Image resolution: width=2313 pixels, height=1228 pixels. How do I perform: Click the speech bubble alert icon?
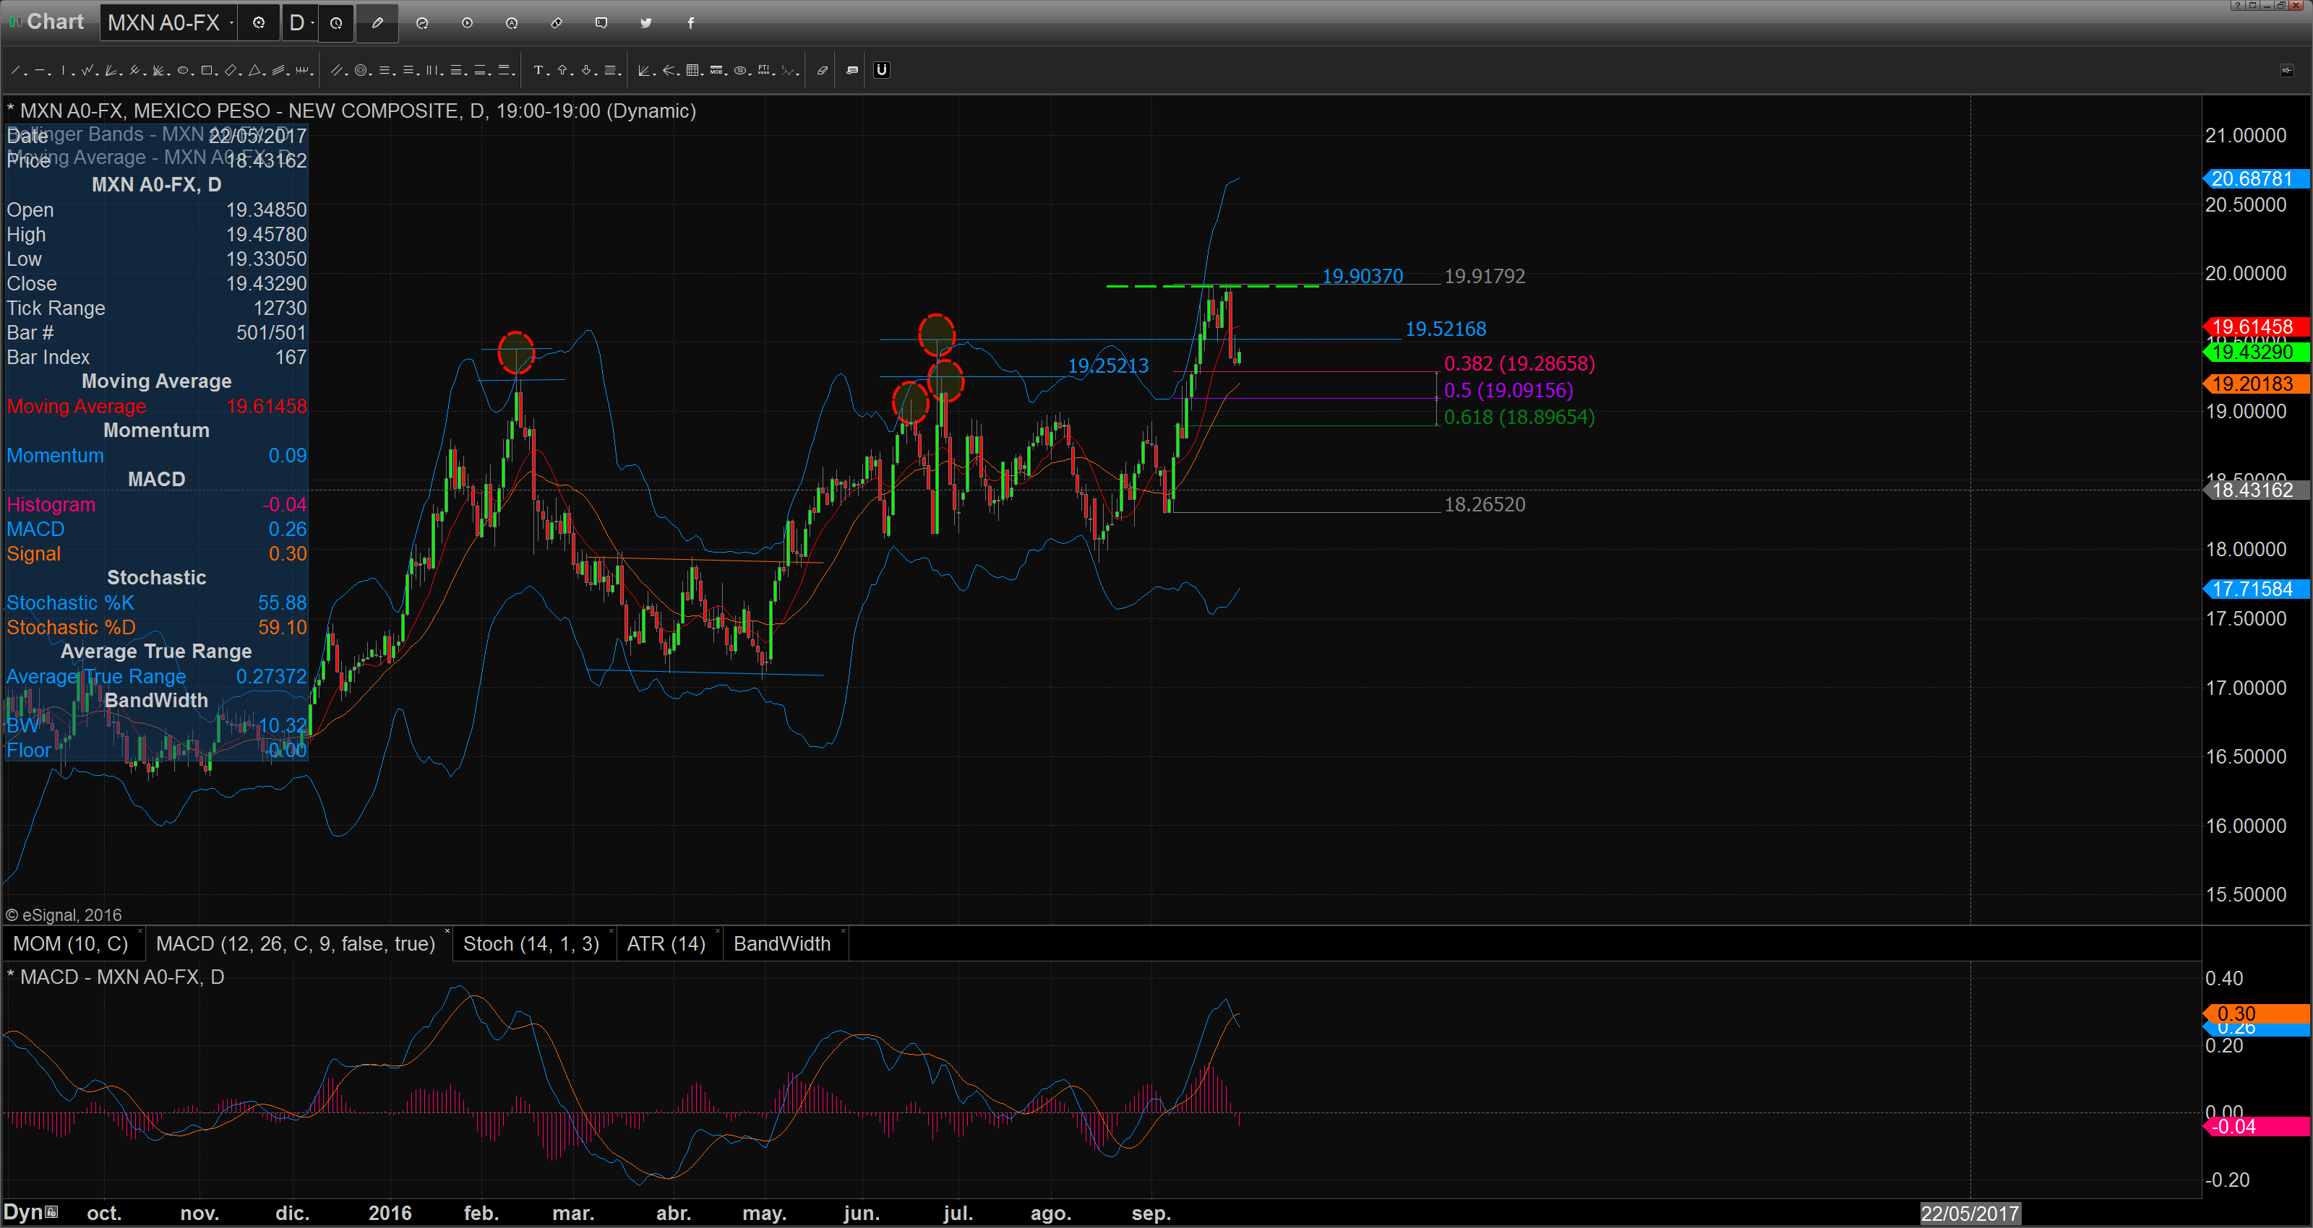tap(601, 22)
